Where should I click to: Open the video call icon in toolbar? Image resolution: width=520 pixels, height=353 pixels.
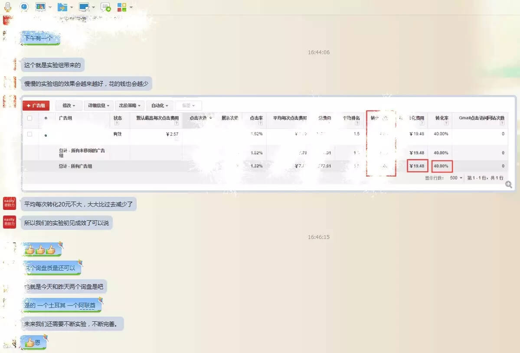point(24,7)
